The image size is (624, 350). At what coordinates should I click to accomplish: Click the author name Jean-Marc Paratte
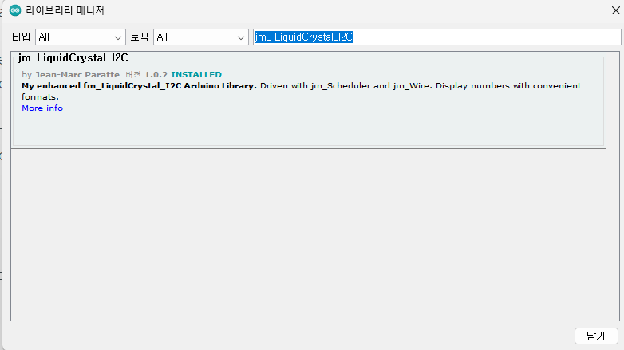coord(77,75)
